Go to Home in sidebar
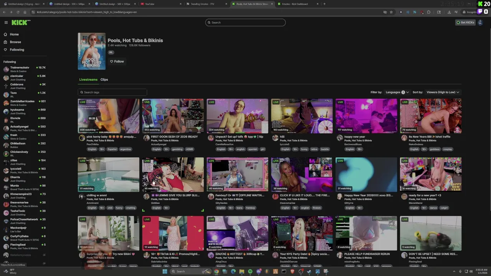491x276 pixels. click(14, 34)
